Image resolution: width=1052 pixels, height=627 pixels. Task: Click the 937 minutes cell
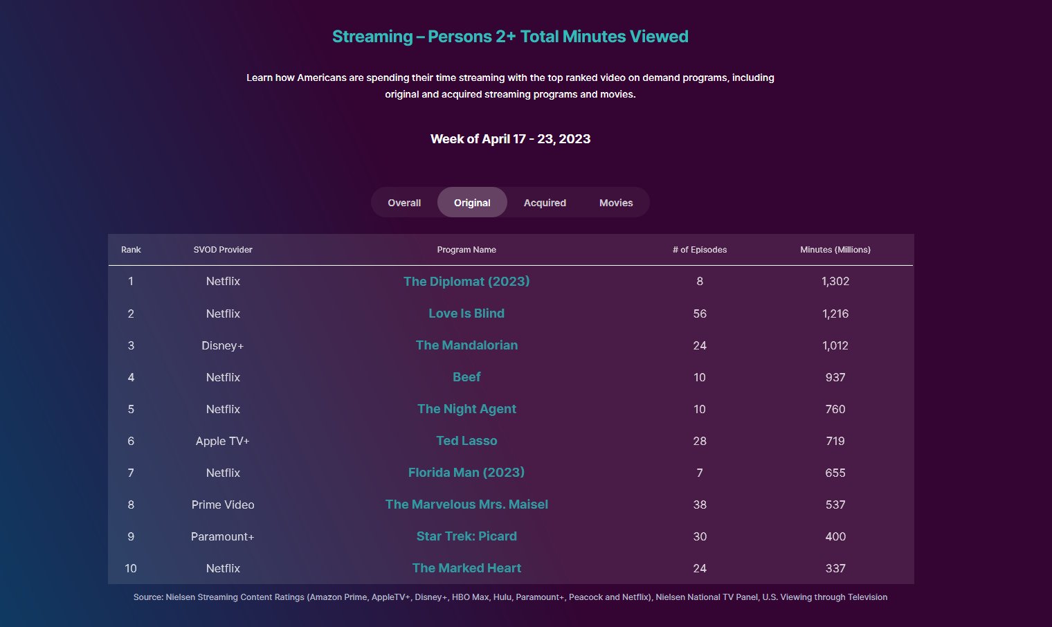(x=835, y=377)
